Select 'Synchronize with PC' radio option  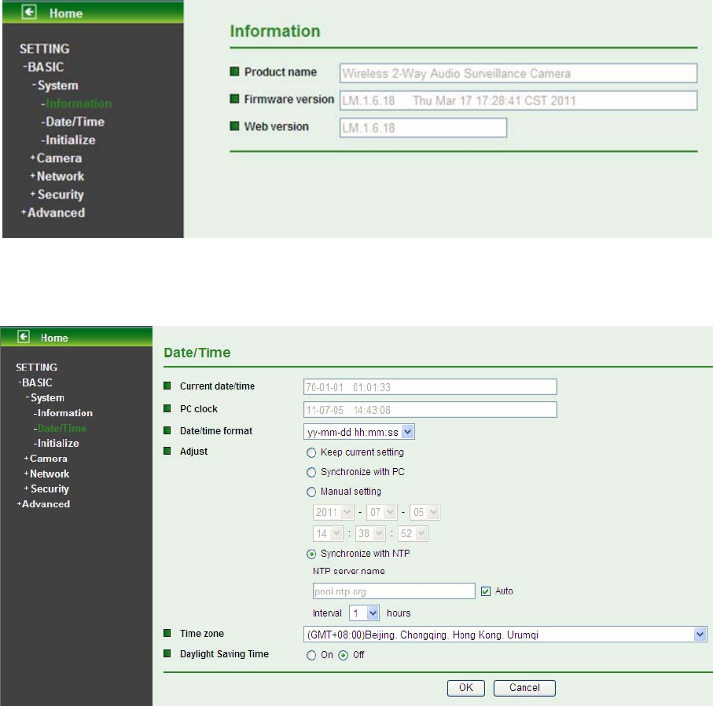(x=312, y=472)
